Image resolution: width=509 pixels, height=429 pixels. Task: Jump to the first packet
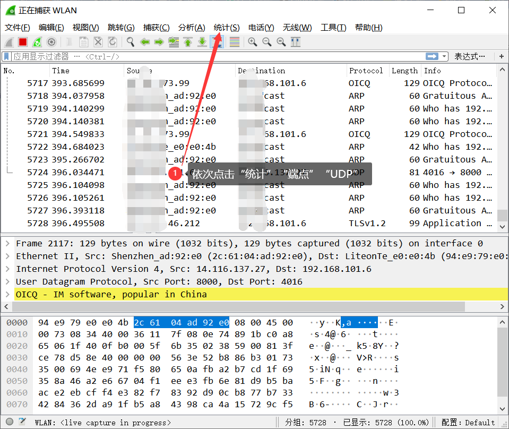pos(188,42)
